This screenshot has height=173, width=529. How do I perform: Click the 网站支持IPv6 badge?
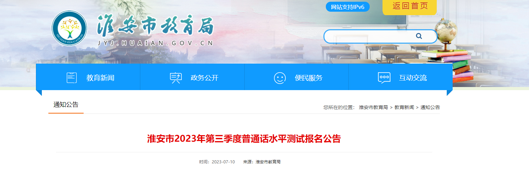coord(348,7)
